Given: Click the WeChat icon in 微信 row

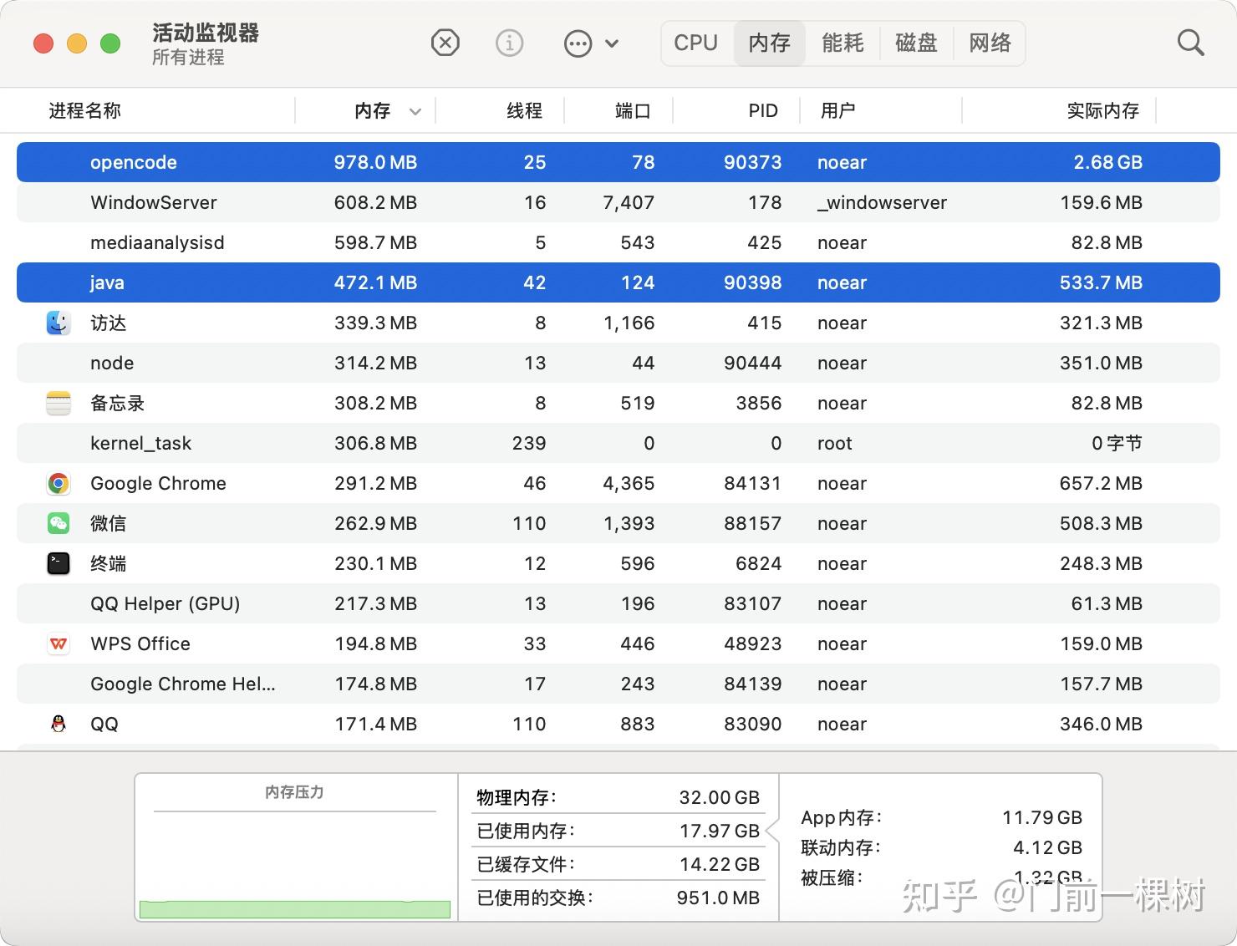Looking at the screenshot, I should pyautogui.click(x=59, y=523).
